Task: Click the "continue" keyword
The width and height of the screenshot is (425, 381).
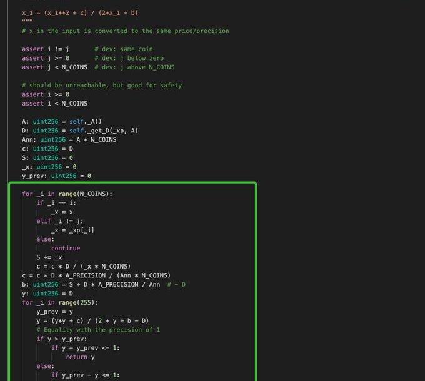Action: point(66,248)
